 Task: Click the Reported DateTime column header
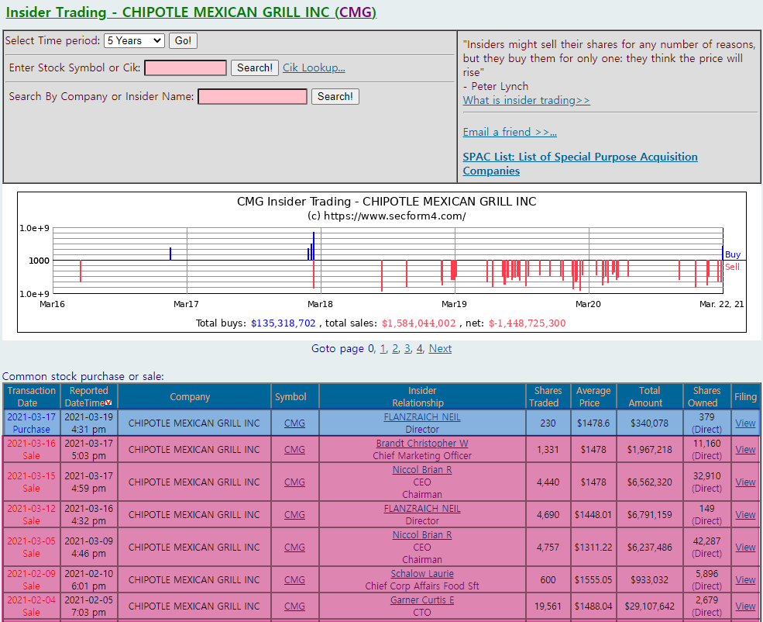(88, 396)
